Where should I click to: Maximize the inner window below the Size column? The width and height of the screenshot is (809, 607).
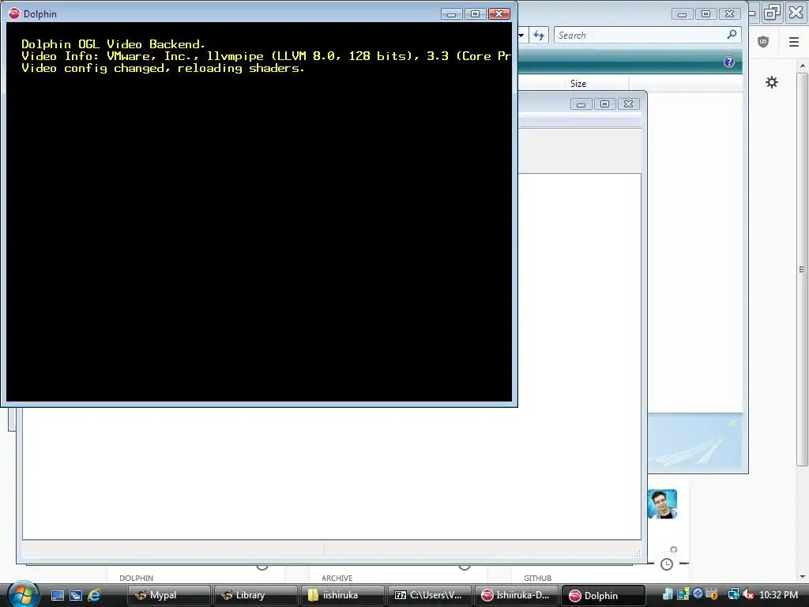pyautogui.click(x=604, y=104)
